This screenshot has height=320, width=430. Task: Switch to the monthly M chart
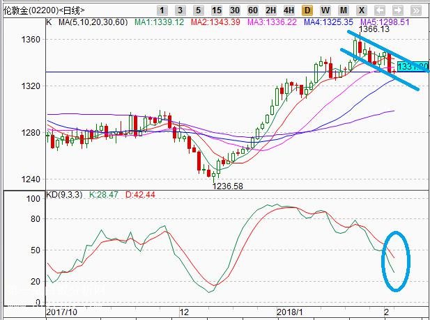[344, 10]
